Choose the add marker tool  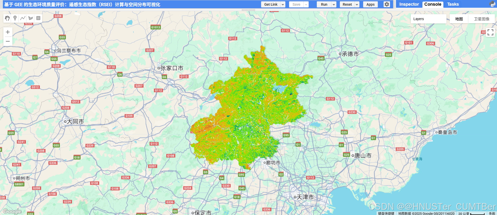[x=15, y=18]
